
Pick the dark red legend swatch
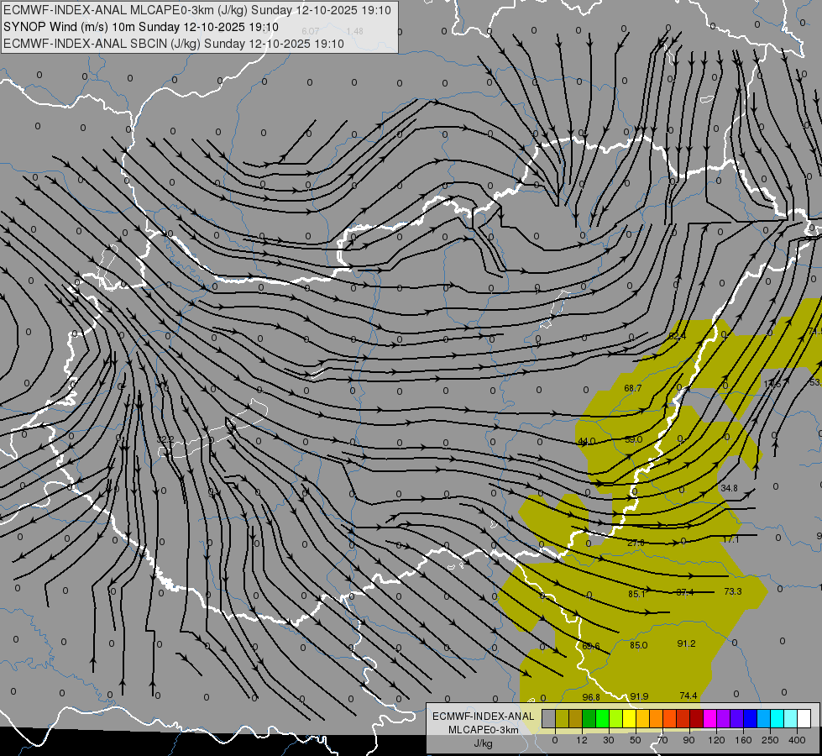[x=697, y=718]
